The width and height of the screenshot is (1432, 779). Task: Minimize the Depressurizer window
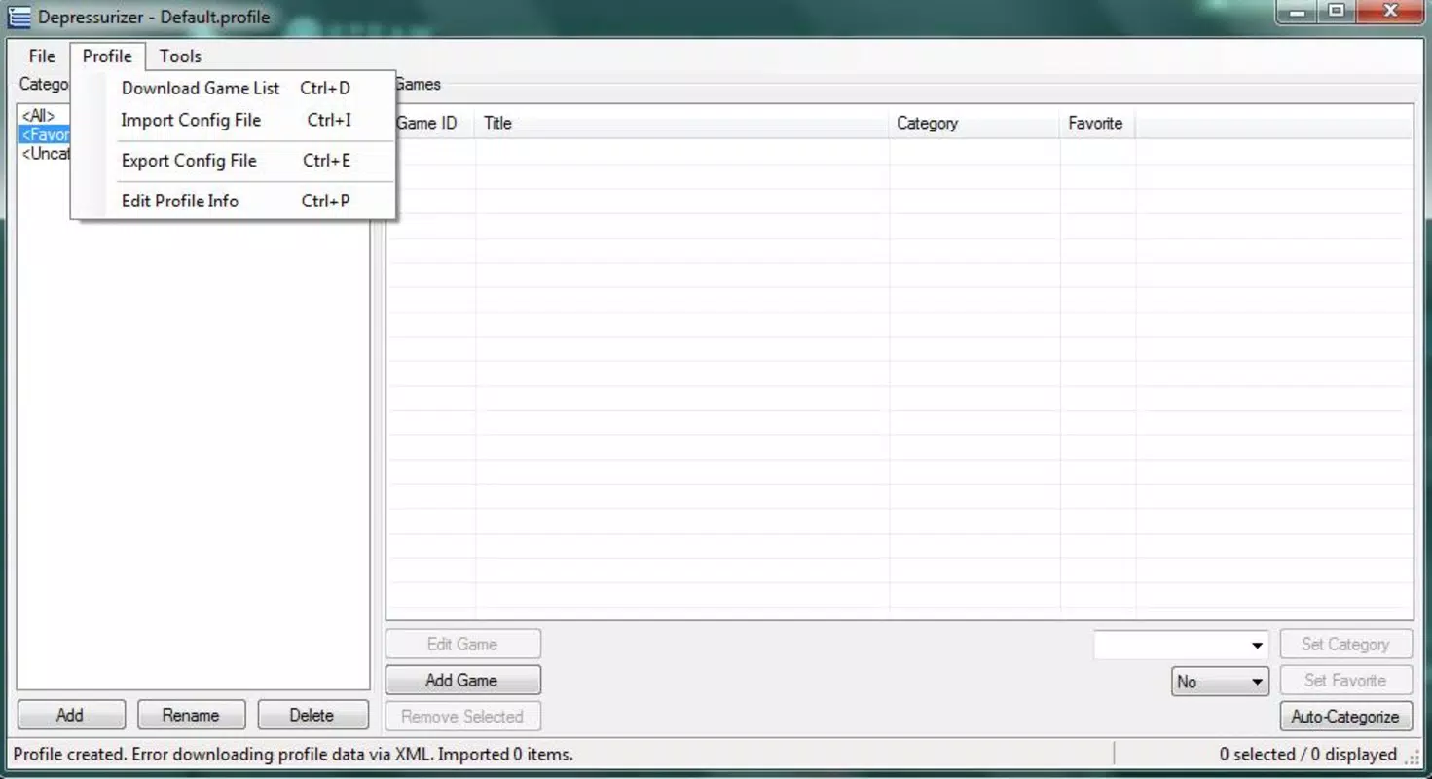click(x=1298, y=12)
